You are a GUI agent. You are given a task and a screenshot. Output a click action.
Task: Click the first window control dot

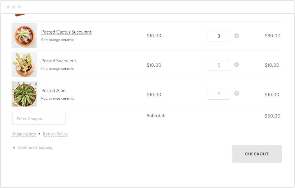tap(8, 6)
